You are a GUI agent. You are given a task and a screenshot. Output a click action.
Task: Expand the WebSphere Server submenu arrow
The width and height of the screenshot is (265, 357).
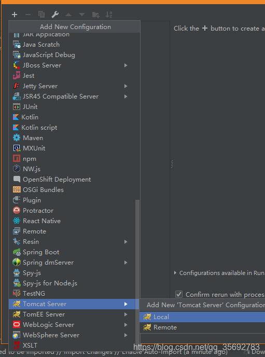(x=125, y=335)
